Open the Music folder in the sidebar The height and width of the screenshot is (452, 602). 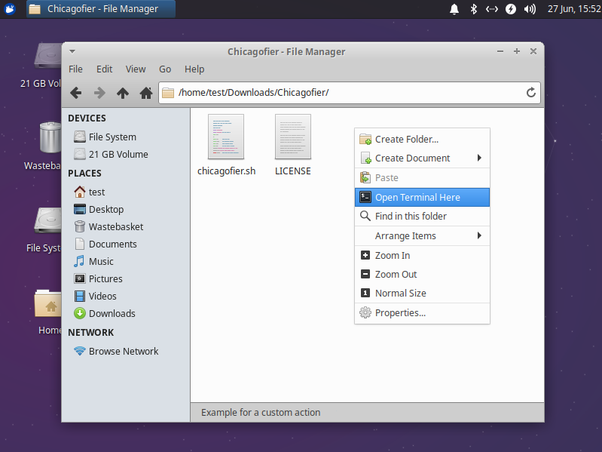93,261
